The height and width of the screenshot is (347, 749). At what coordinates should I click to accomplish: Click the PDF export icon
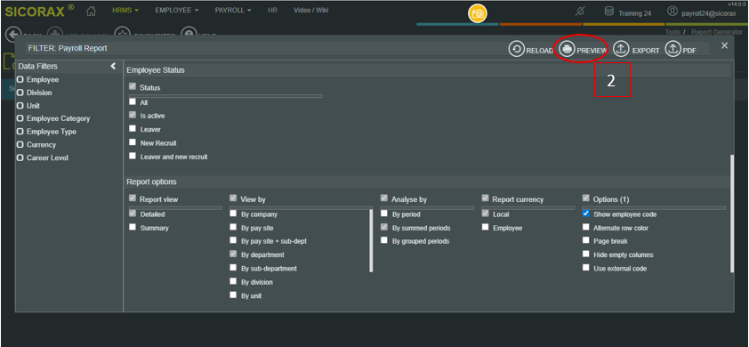tap(672, 49)
